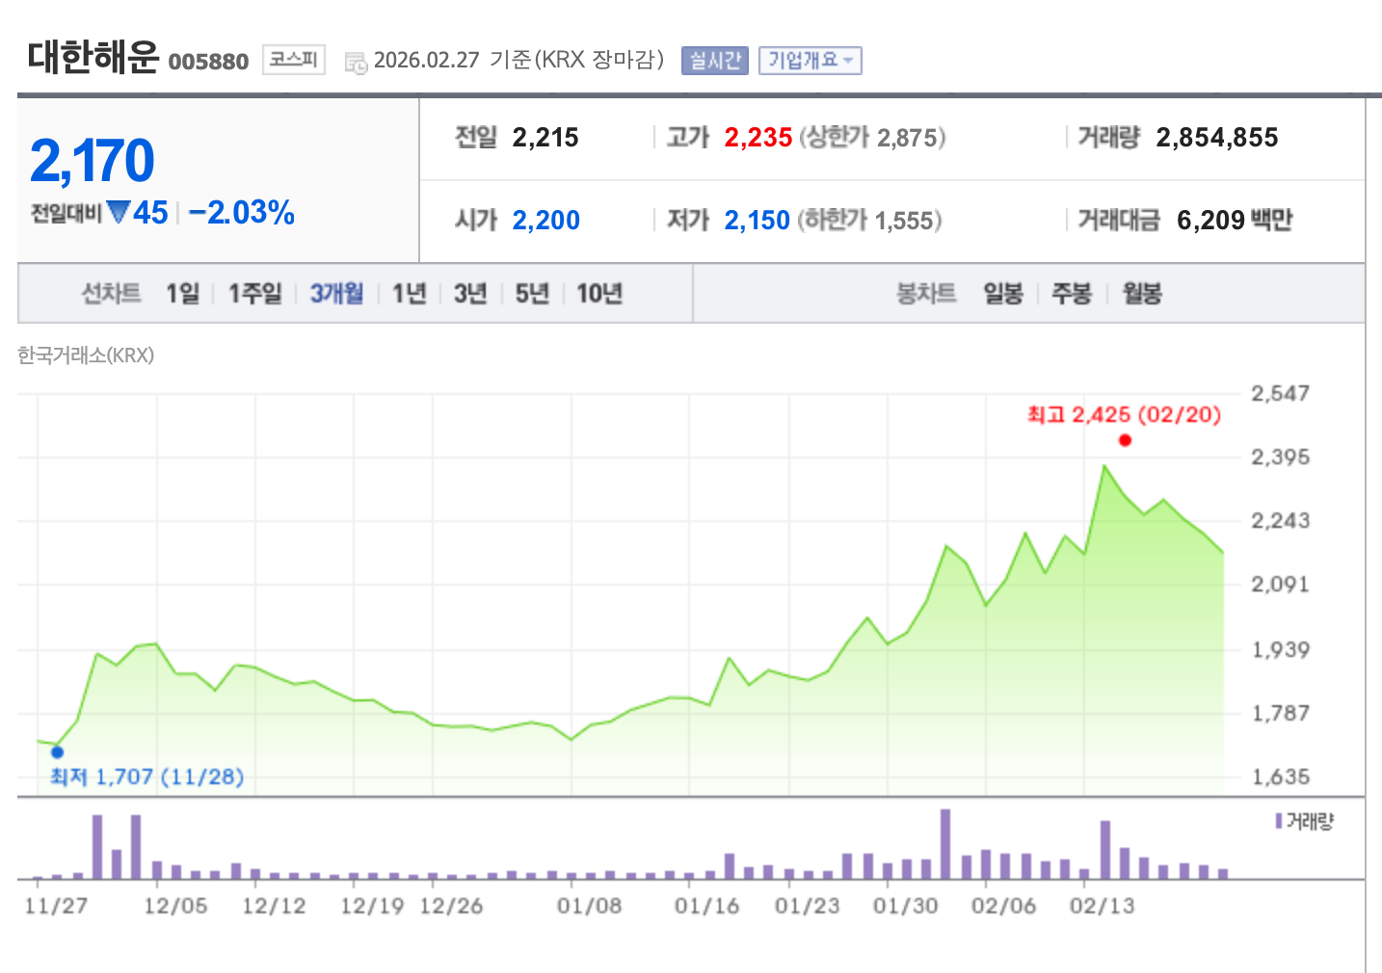The width and height of the screenshot is (1382, 973).
Task: Switch to 월봉 candlestick chart
Action: click(x=1142, y=293)
